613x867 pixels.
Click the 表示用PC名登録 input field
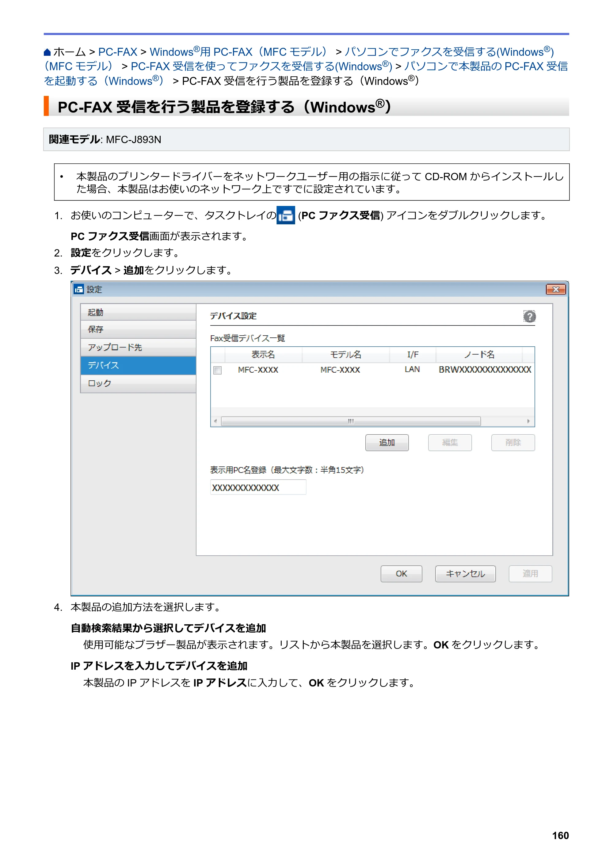point(258,488)
